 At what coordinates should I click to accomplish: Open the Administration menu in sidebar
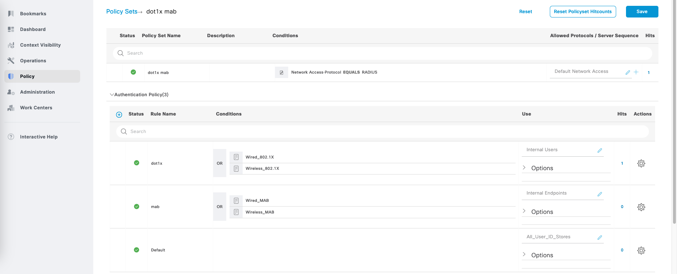pyautogui.click(x=37, y=92)
